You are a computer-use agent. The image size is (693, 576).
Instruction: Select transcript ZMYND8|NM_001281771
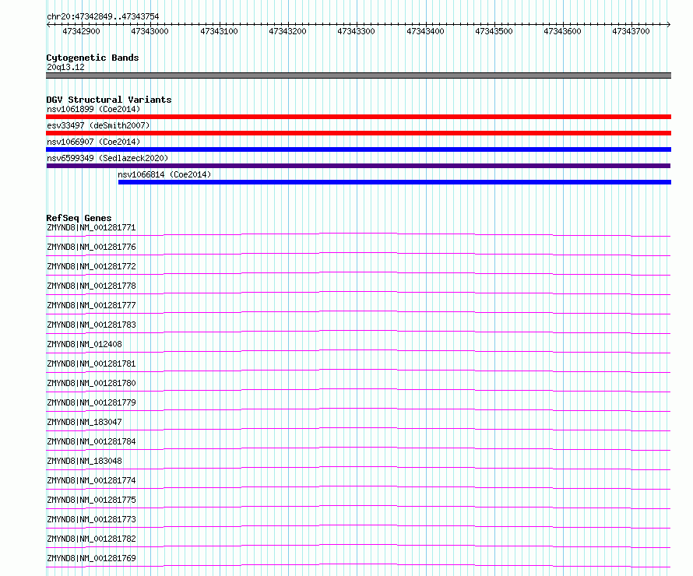click(x=91, y=227)
